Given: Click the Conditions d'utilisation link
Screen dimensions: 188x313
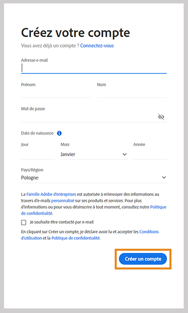Looking at the screenshot, I should click(149, 232).
